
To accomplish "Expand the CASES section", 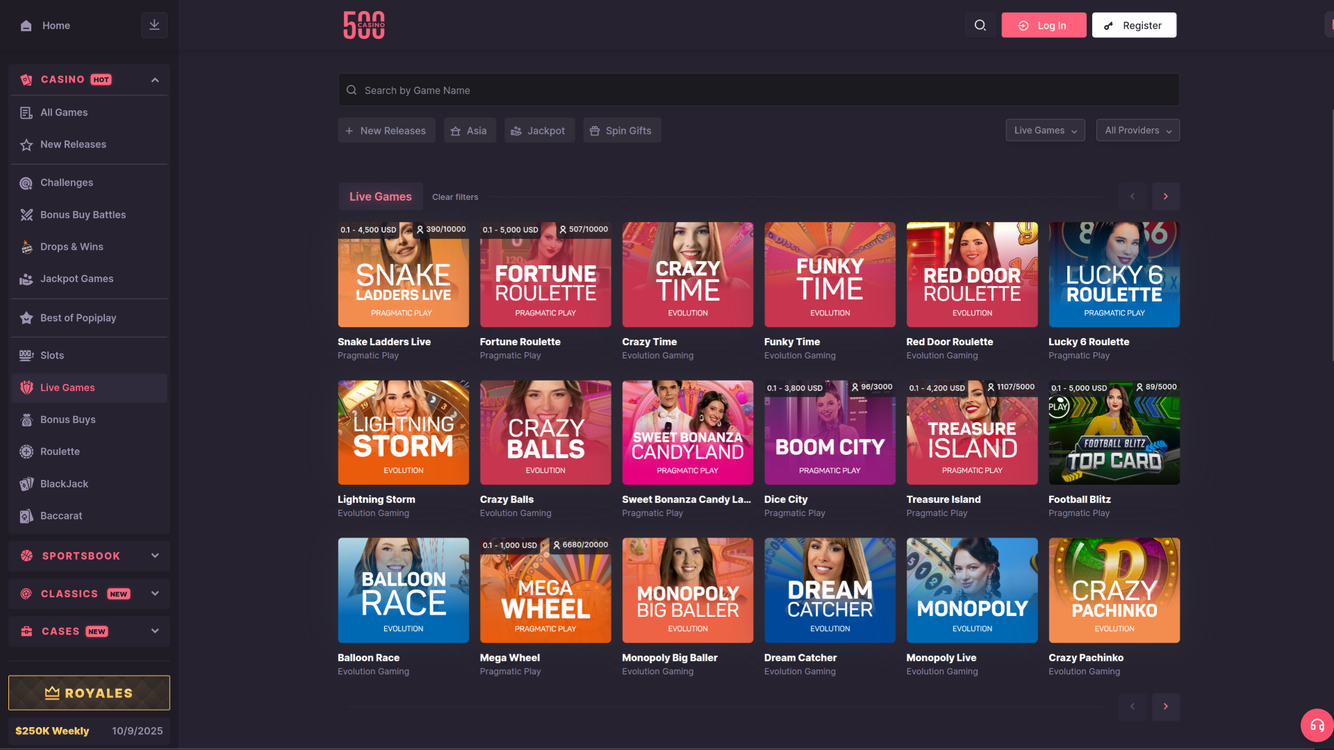I will point(89,631).
